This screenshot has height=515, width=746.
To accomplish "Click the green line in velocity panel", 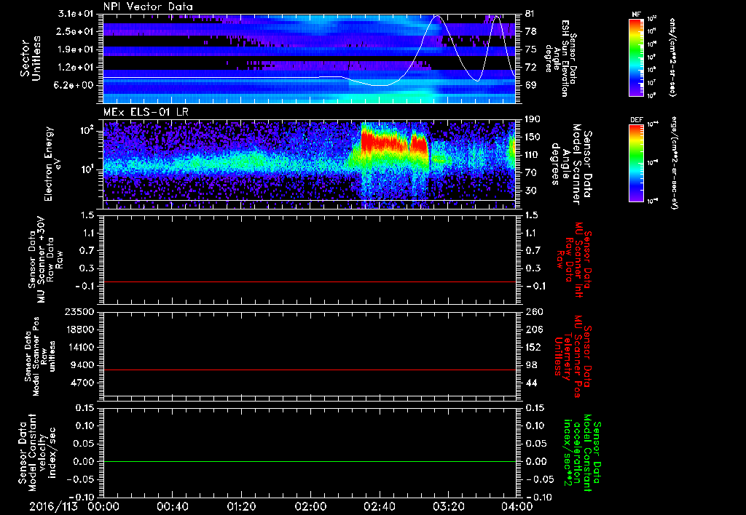I will point(309,461).
